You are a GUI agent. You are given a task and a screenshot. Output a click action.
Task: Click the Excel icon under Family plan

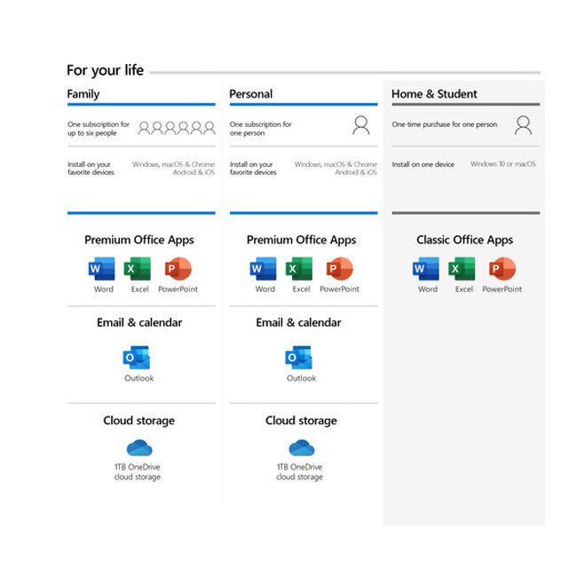pyautogui.click(x=138, y=269)
